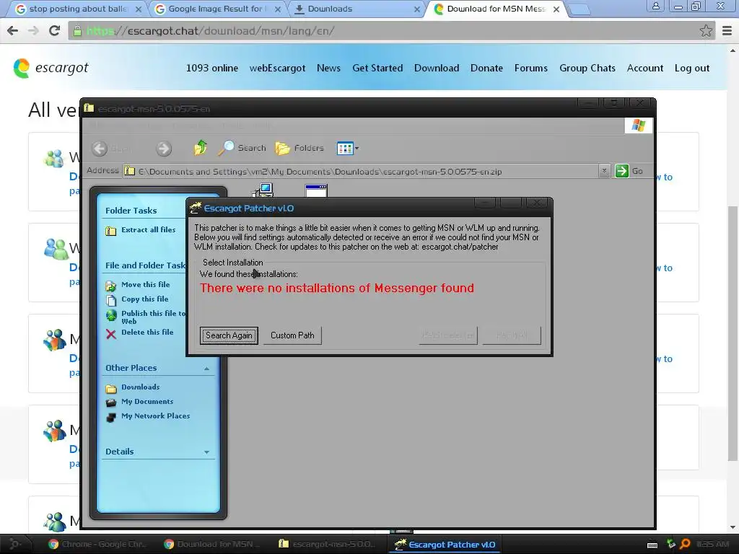739x554 pixels.
Task: Click the magnifier icon in system tray
Action: pyautogui.click(x=686, y=544)
